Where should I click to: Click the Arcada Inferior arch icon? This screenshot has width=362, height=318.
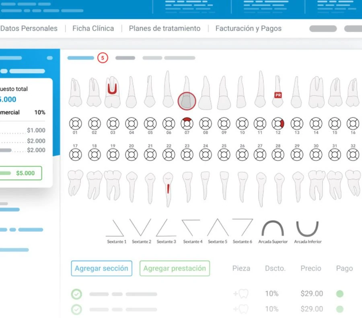tap(307, 228)
